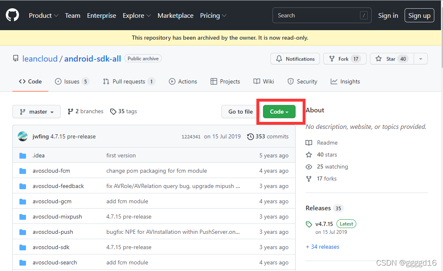Star the repository via star icon

379,59
